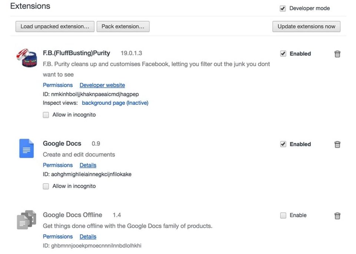Click the Google Docs Offline gray icon
Viewport: 356px width, 254px height.
pyautogui.click(x=27, y=220)
